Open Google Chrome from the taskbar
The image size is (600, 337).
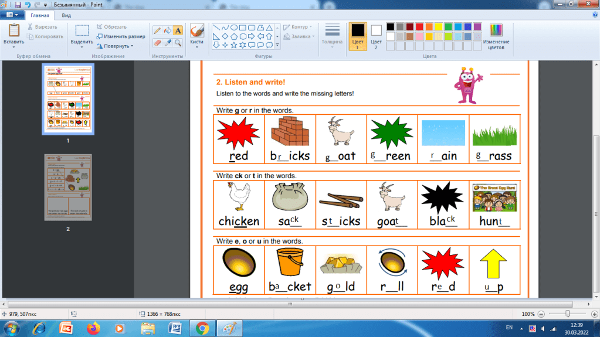coord(201,328)
